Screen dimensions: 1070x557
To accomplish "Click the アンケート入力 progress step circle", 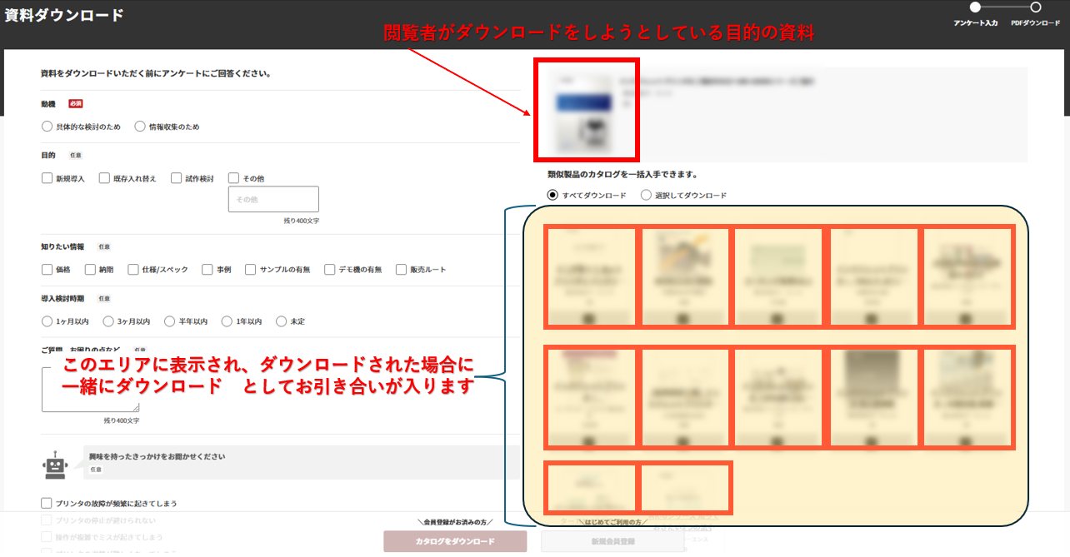I will click(973, 7).
